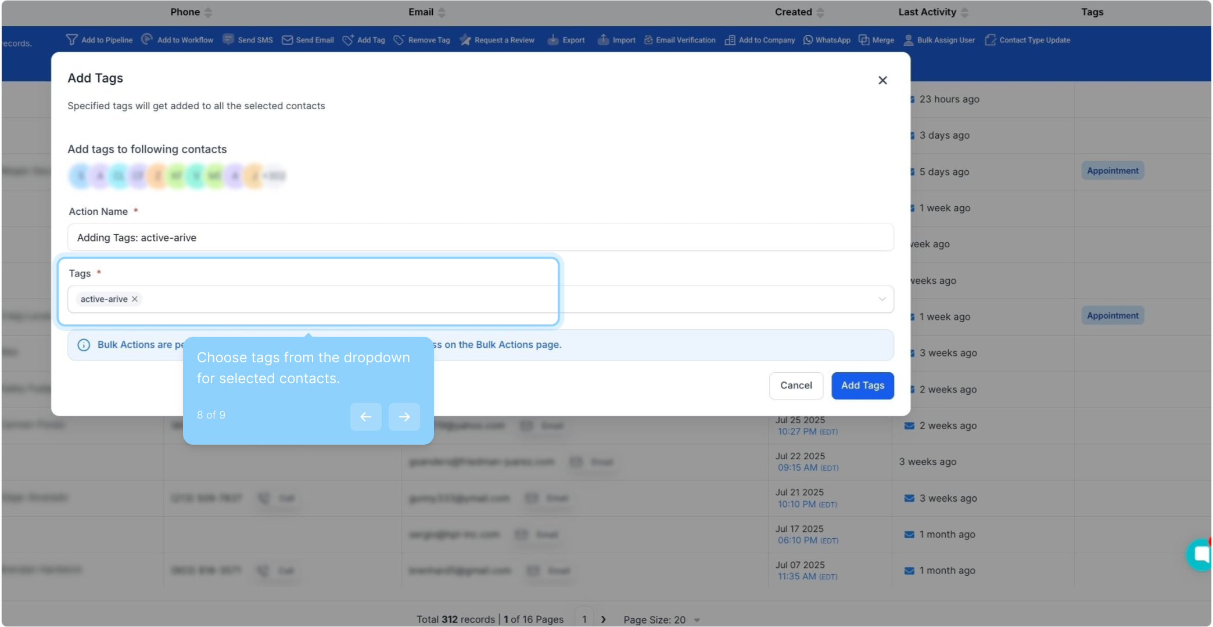Image resolution: width=1213 pixels, height=627 pixels.
Task: Close the Add Tags modal
Action: pyautogui.click(x=882, y=80)
